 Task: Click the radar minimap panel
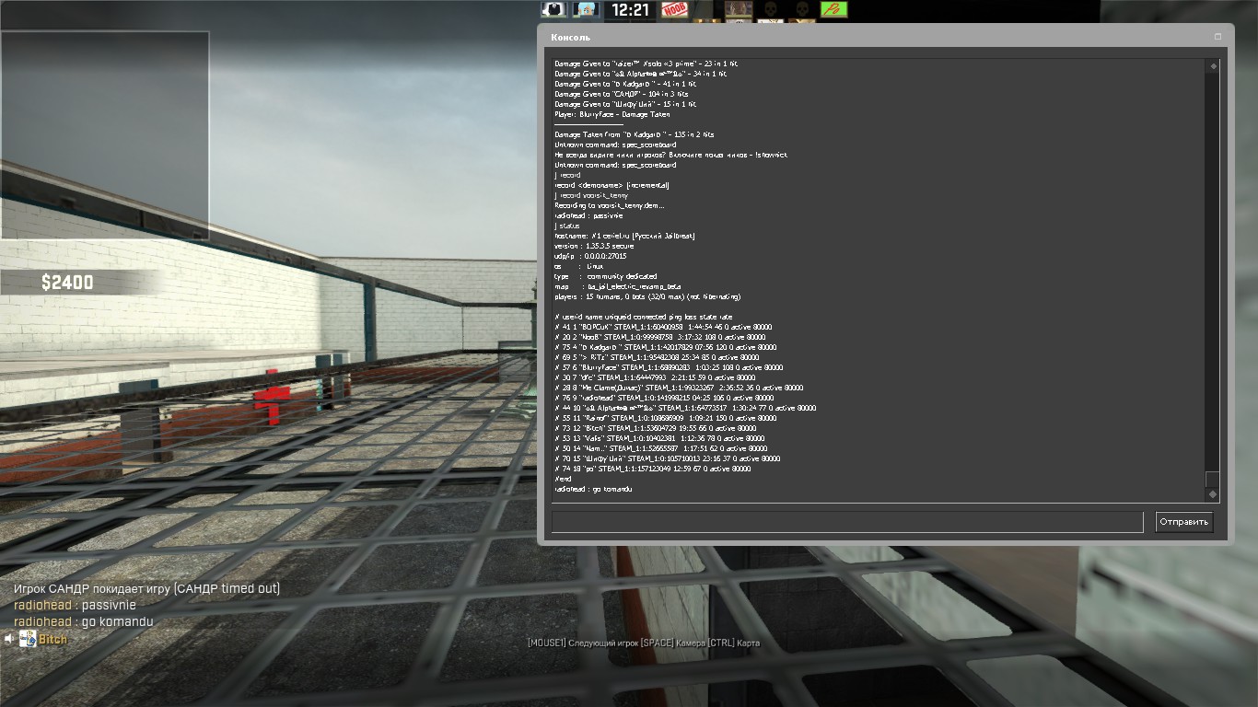pos(104,135)
